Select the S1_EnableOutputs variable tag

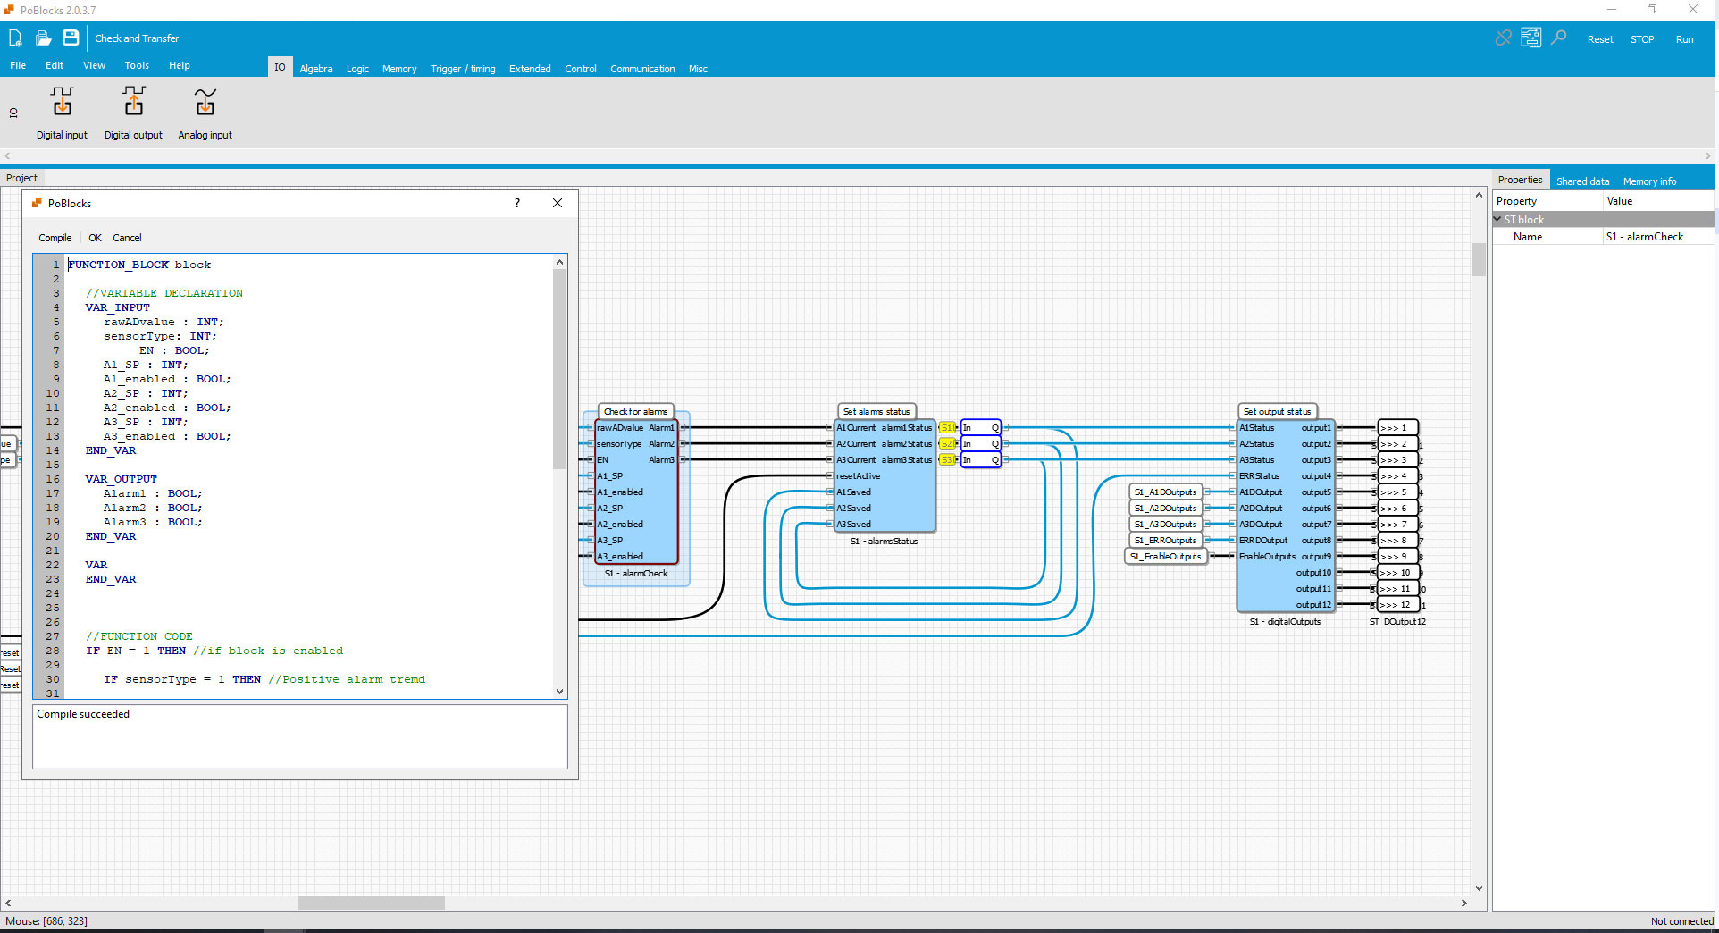[x=1165, y=557]
